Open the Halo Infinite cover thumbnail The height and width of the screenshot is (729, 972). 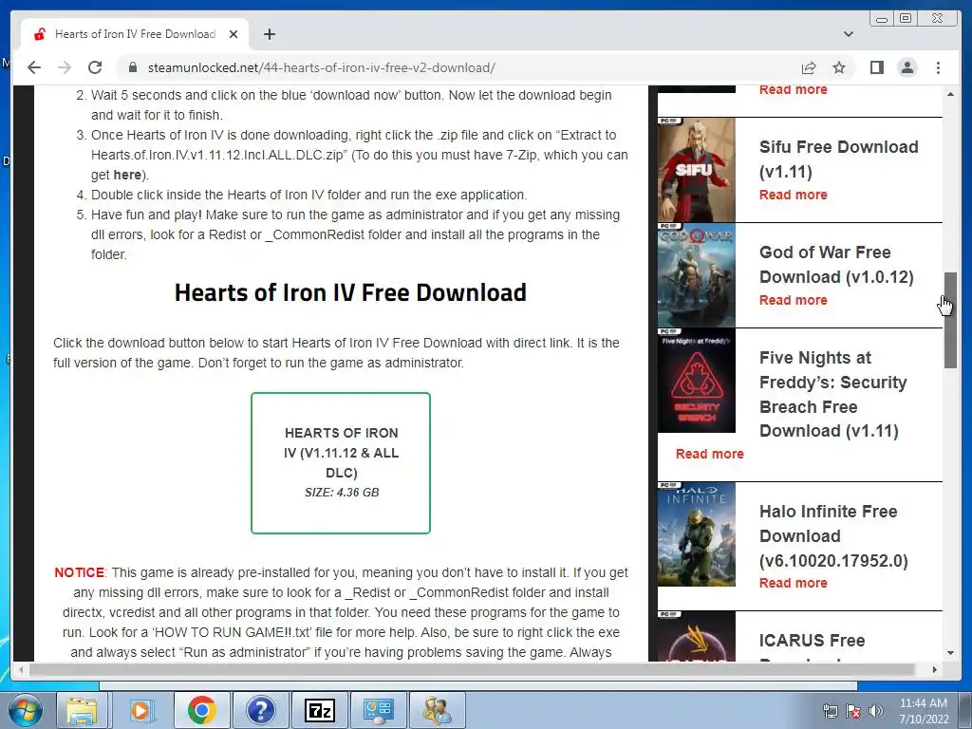pos(696,534)
